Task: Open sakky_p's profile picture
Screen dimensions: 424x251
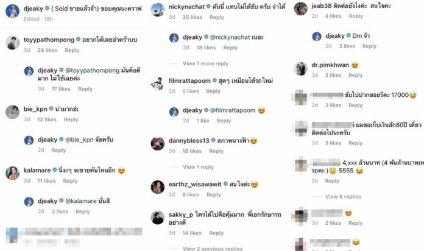Action: (157, 217)
